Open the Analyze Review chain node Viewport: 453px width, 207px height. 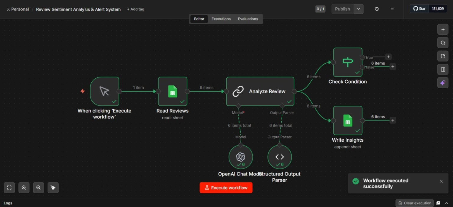[260, 91]
